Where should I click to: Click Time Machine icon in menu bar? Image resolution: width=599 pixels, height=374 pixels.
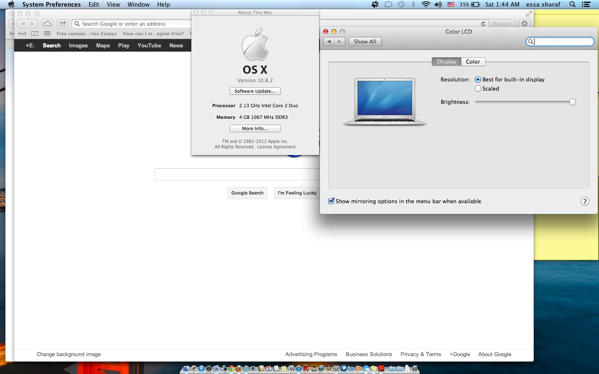point(401,5)
